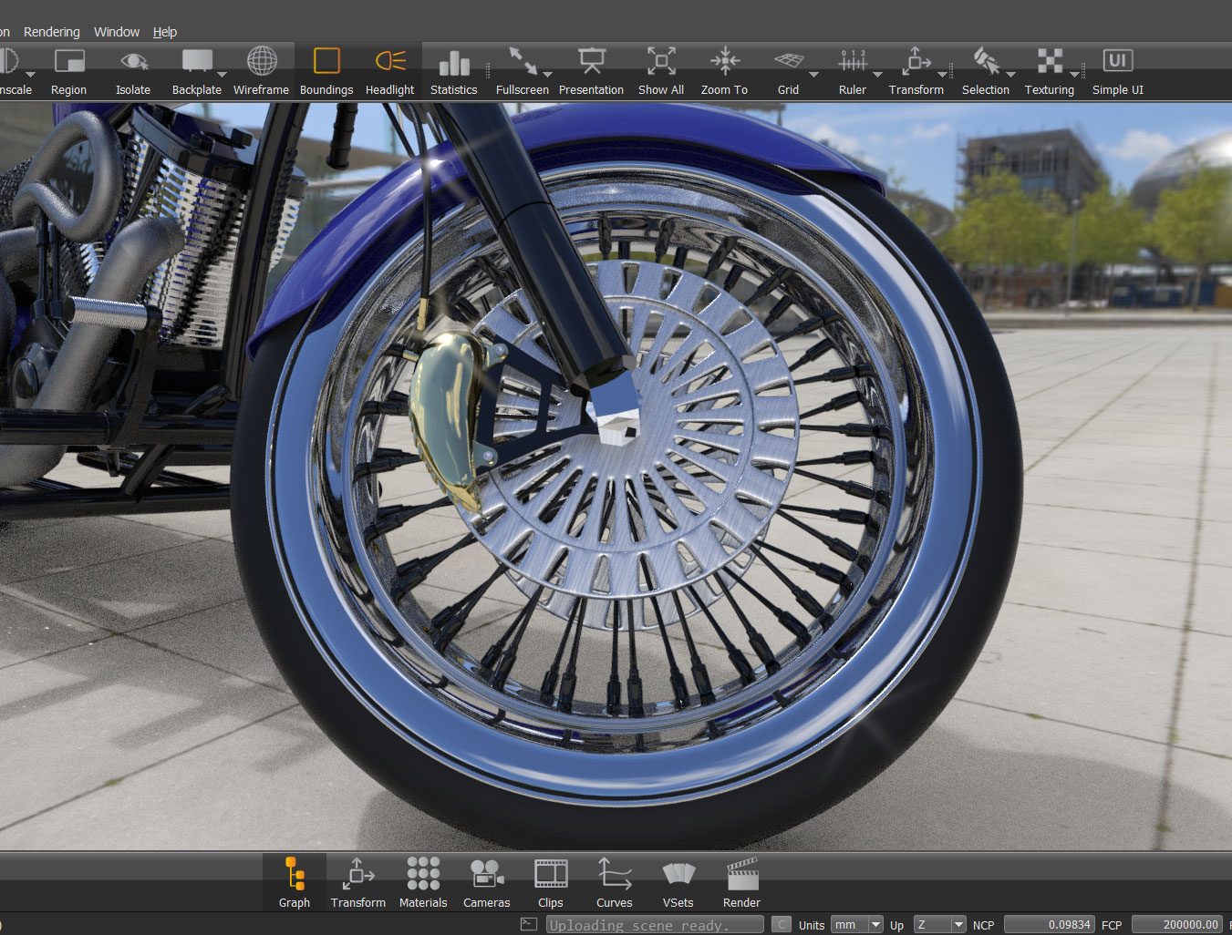Toggle Wireframe display

coord(261,62)
